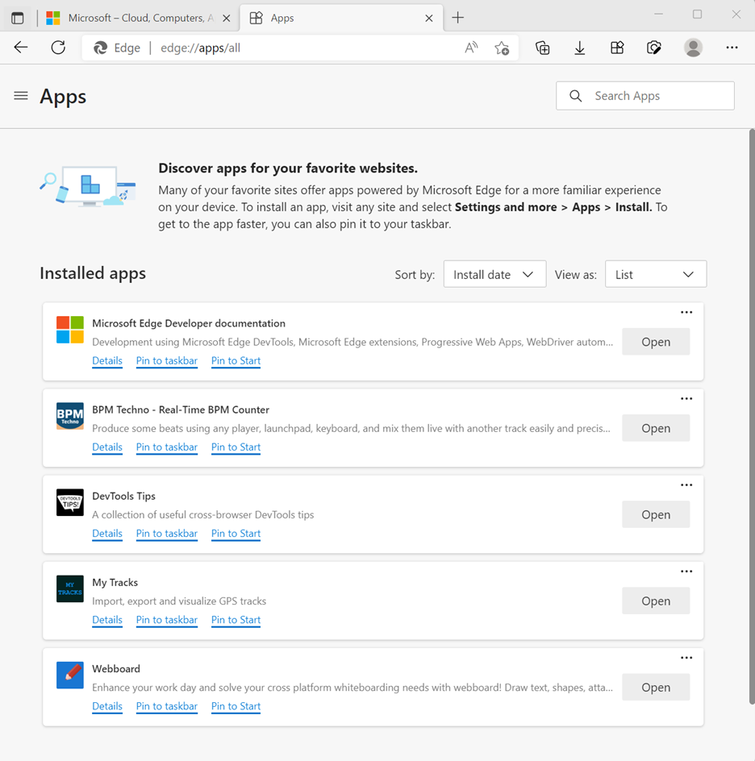The image size is (755, 761).
Task: Open more options for DevTools Tips app
Action: click(686, 484)
